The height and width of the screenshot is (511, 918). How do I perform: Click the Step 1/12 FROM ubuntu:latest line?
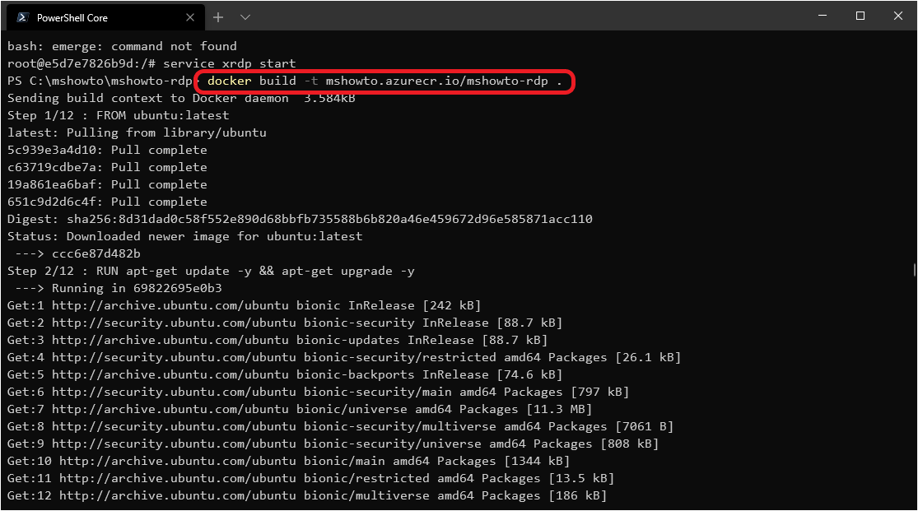pos(118,115)
